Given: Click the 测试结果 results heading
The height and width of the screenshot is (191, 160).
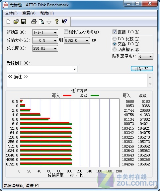Looking at the screenshot, I should [x=79, y=91].
